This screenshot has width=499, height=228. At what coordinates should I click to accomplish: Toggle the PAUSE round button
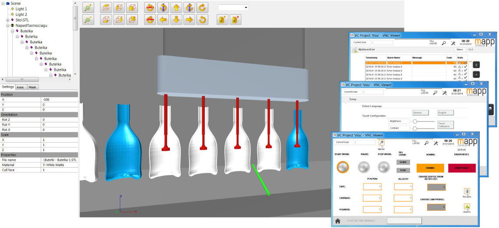click(x=364, y=167)
